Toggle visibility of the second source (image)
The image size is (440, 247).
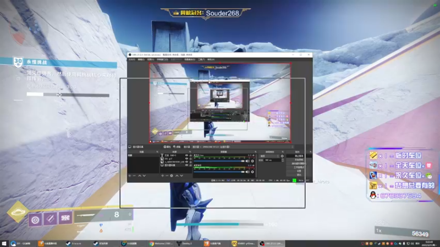[x=186, y=159]
